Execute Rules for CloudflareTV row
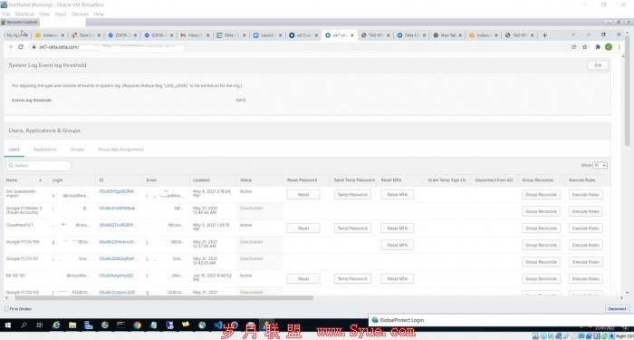 [585, 228]
